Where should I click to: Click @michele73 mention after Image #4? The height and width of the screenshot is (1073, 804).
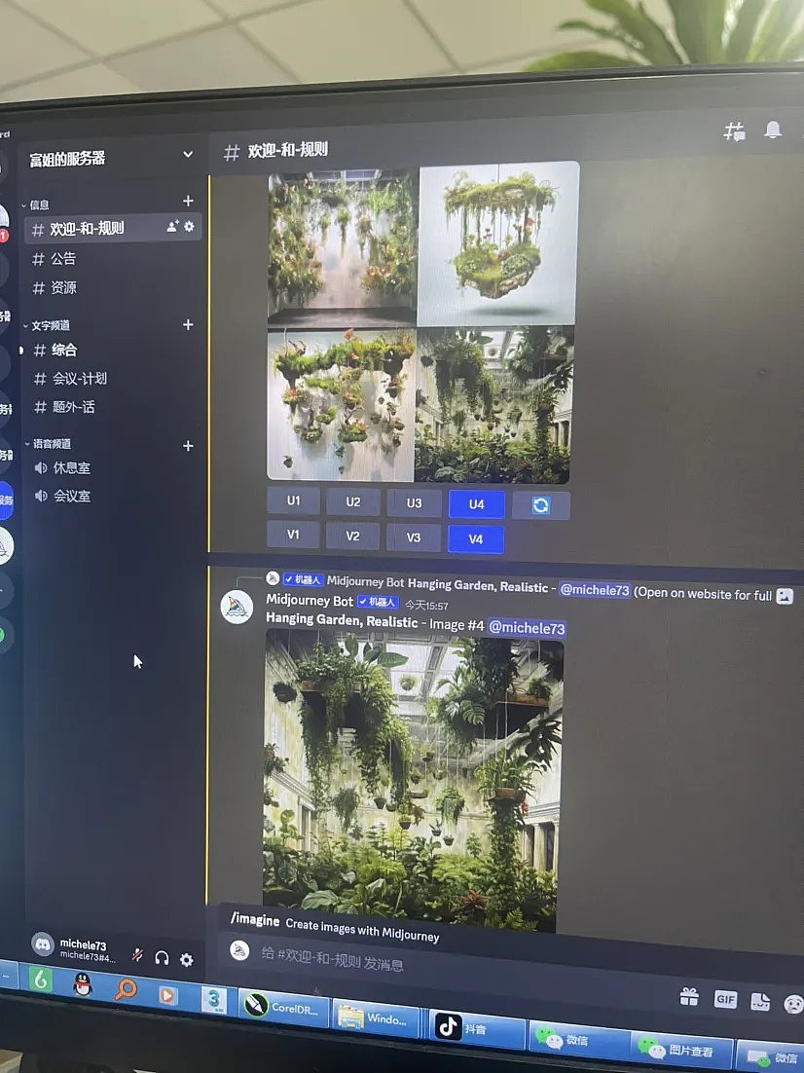point(527,627)
